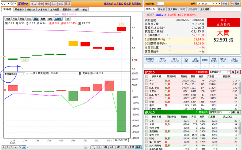Image resolution: width=242 pixels, height=150 pixels.
Task: Check the box for 台新 seller row
Action: (146, 124)
